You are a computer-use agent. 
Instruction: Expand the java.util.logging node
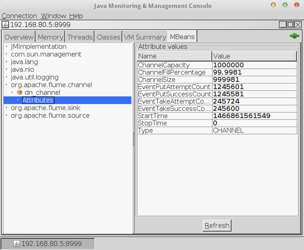[6, 77]
